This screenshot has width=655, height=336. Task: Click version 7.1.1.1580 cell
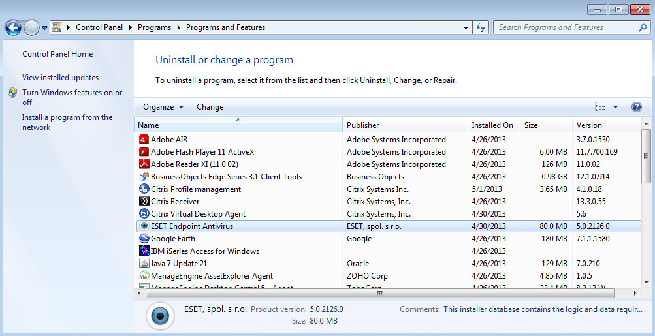593,239
